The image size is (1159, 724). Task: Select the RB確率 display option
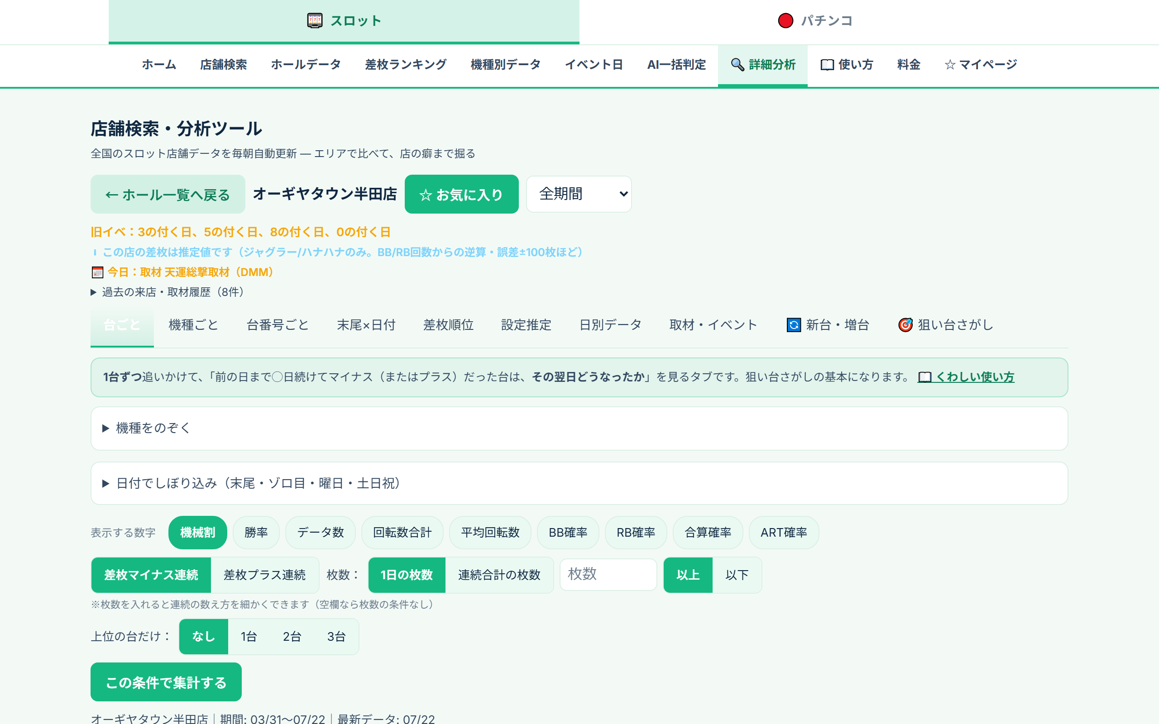[636, 533]
